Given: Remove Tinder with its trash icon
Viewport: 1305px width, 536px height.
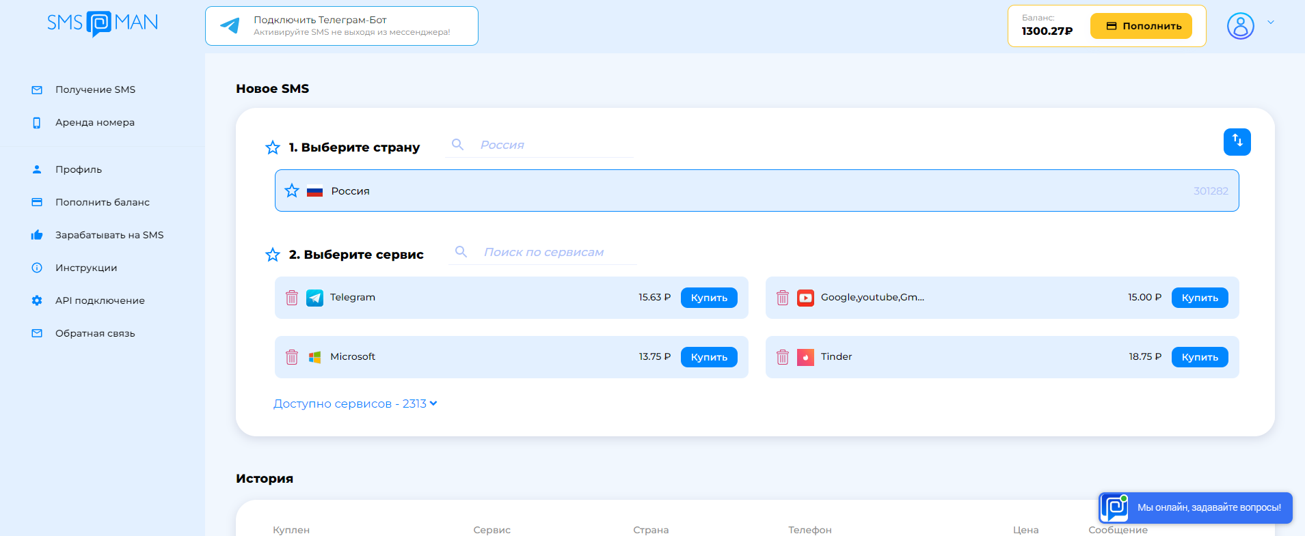Looking at the screenshot, I should pos(783,357).
